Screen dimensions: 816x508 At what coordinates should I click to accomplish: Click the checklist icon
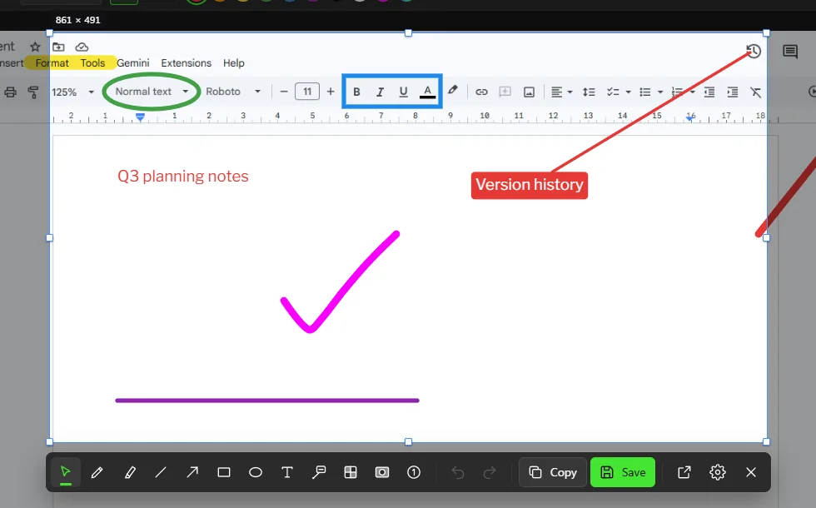(x=613, y=92)
